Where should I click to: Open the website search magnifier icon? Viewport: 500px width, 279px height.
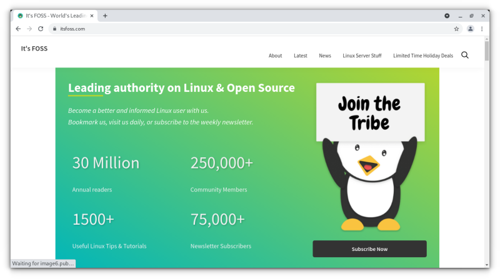465,55
